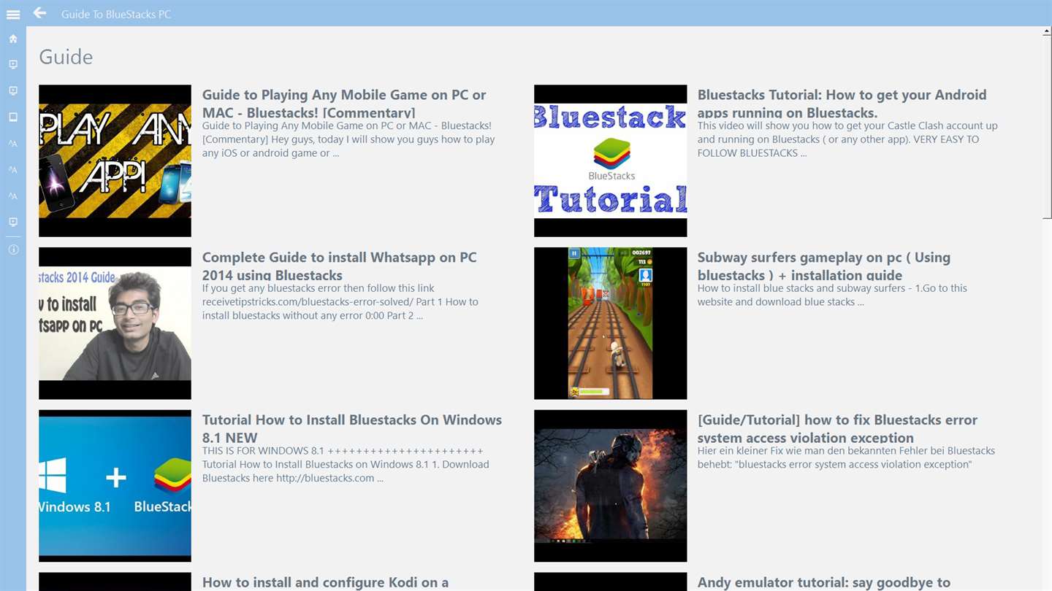This screenshot has width=1052, height=591.
Task: Open the tablet icon in the sidebar
Action: [x=13, y=117]
